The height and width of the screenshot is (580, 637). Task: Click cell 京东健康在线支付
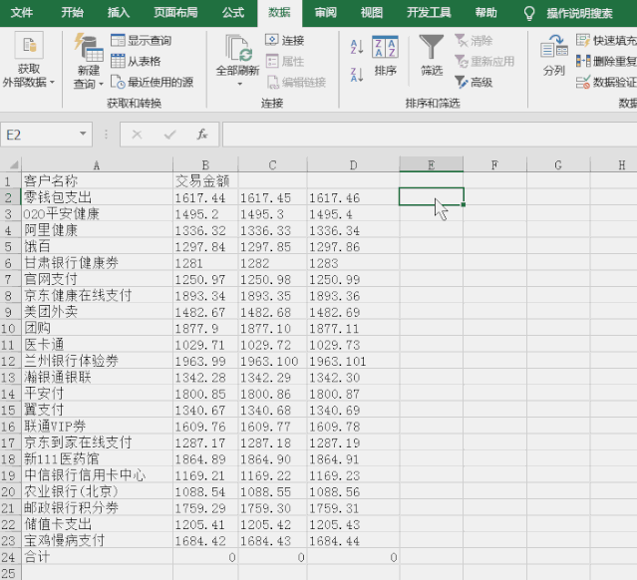[x=97, y=295]
